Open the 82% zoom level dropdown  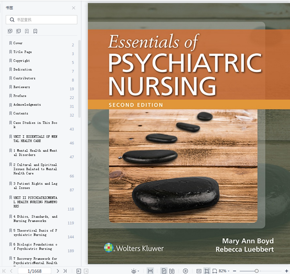click(x=224, y=271)
